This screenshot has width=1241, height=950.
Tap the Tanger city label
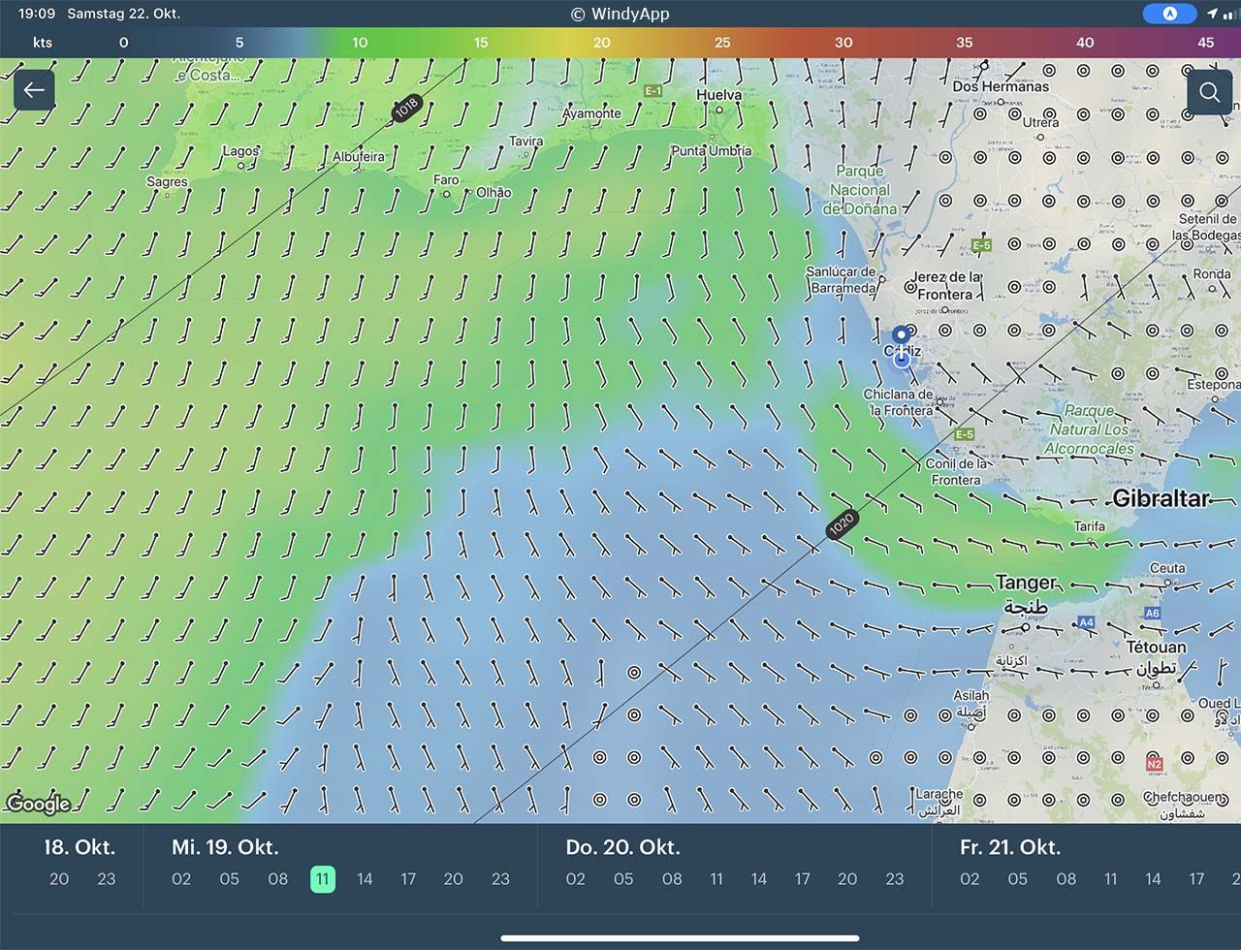pyautogui.click(x=1026, y=583)
